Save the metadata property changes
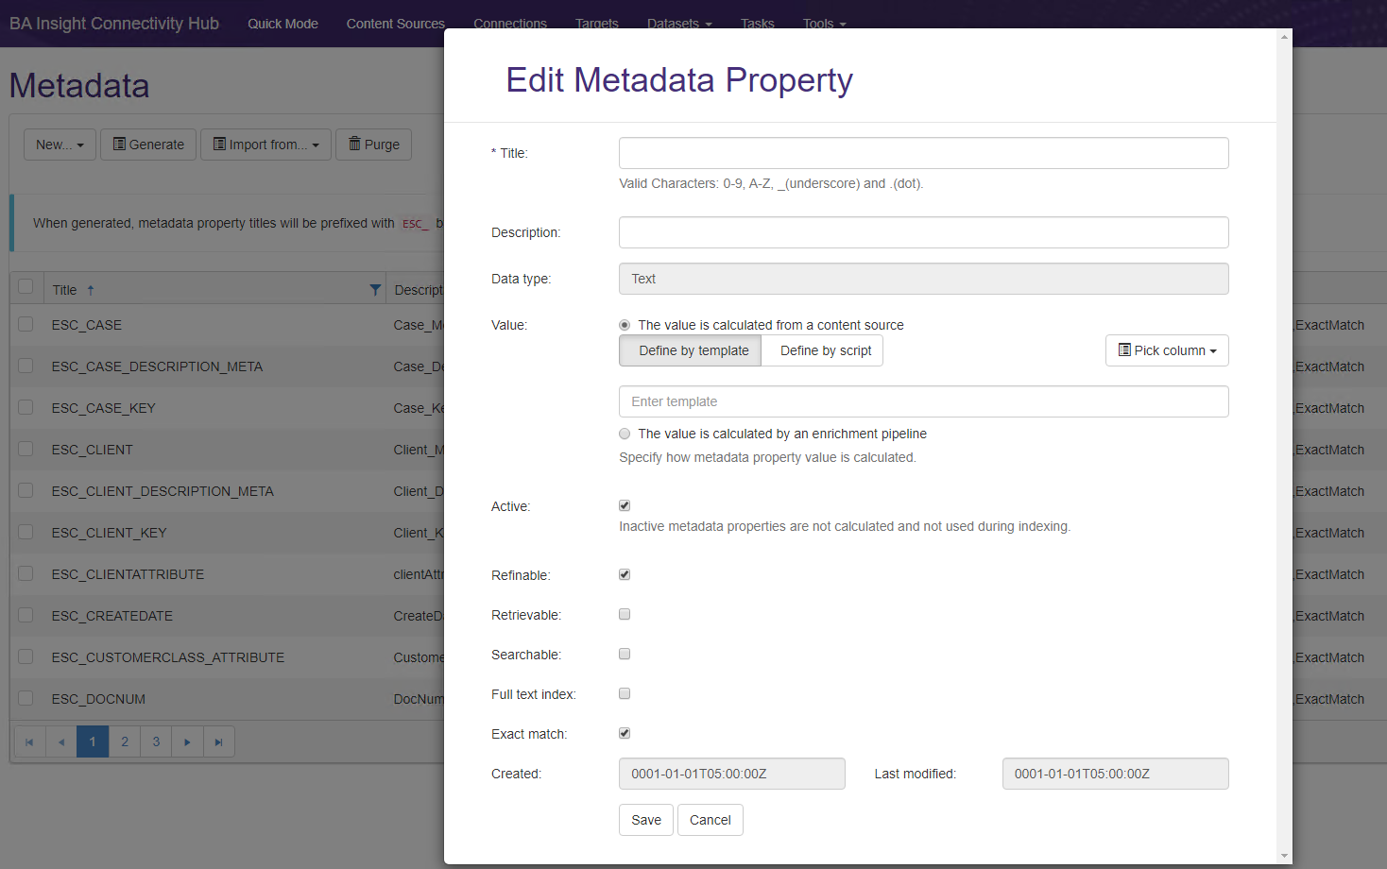 [x=645, y=820]
